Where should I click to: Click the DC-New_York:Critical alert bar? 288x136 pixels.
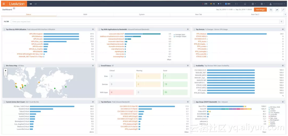(52, 106)
